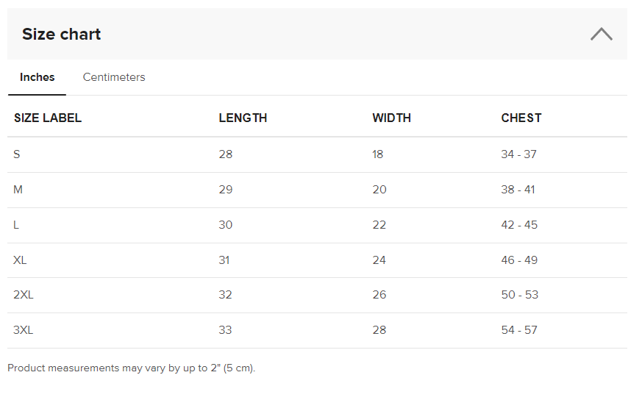Click chest value 34 - 37
This screenshot has width=642, height=400.
pos(519,154)
